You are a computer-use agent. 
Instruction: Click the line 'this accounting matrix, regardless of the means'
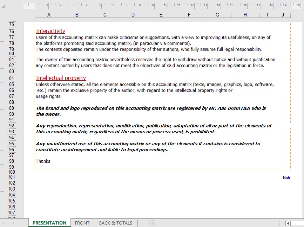pyautogui.click(x=126, y=132)
